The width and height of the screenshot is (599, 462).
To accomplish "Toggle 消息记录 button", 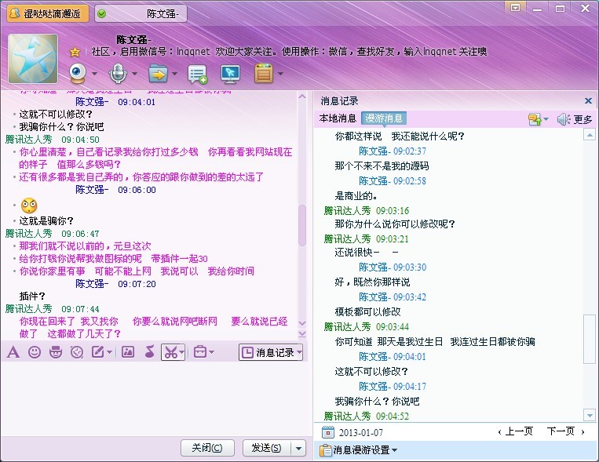I will pos(271,352).
